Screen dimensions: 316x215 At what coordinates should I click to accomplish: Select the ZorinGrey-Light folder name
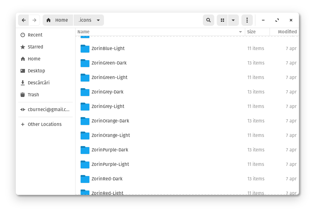[108, 106]
